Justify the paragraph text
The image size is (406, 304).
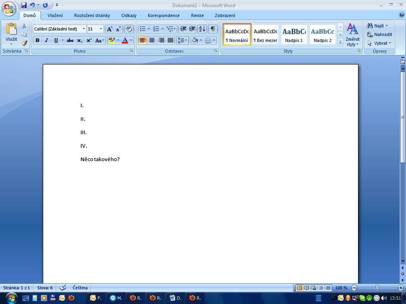pyautogui.click(x=170, y=40)
